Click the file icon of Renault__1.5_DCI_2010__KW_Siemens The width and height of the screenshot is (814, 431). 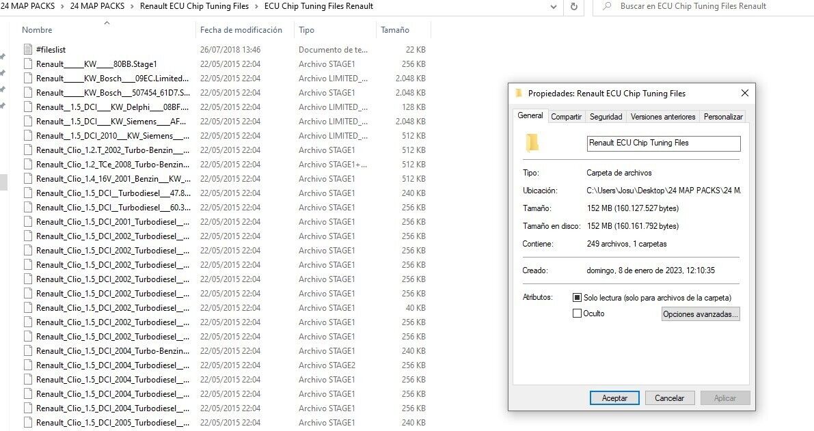click(x=27, y=136)
